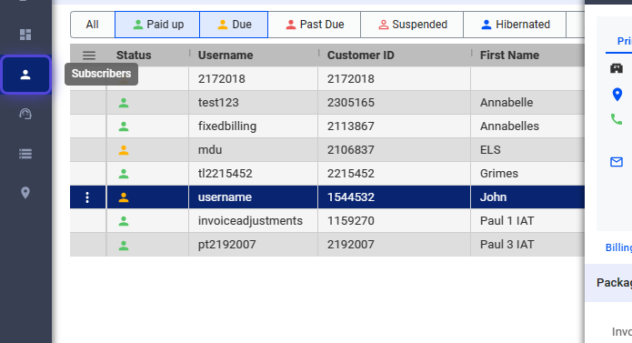Sort by the Username column header
Screen dimensions: 632x343
(x=226, y=55)
